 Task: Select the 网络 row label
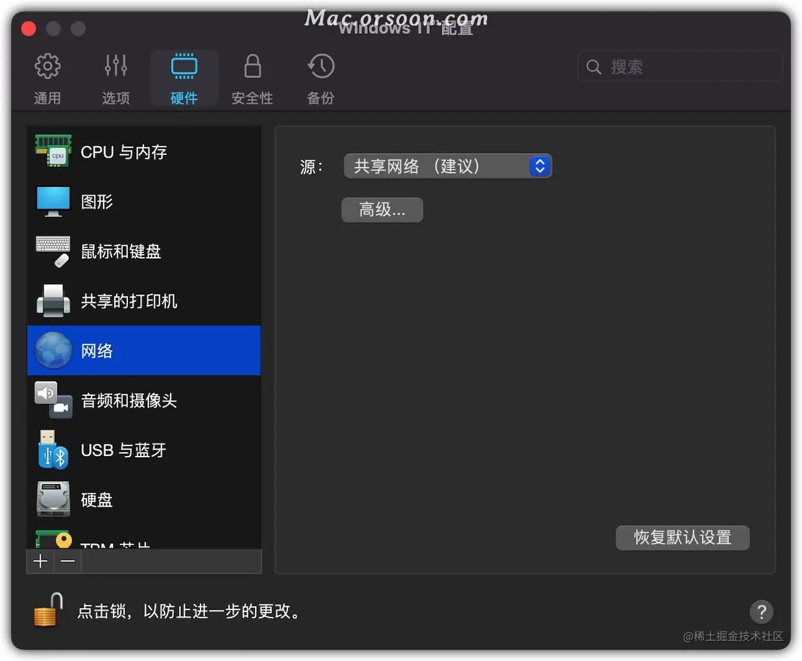coord(97,351)
